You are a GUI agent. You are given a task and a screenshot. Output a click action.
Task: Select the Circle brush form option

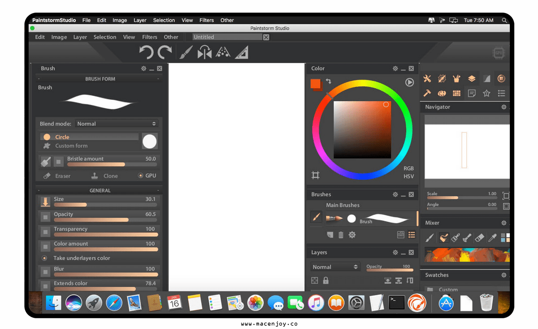[89, 137]
